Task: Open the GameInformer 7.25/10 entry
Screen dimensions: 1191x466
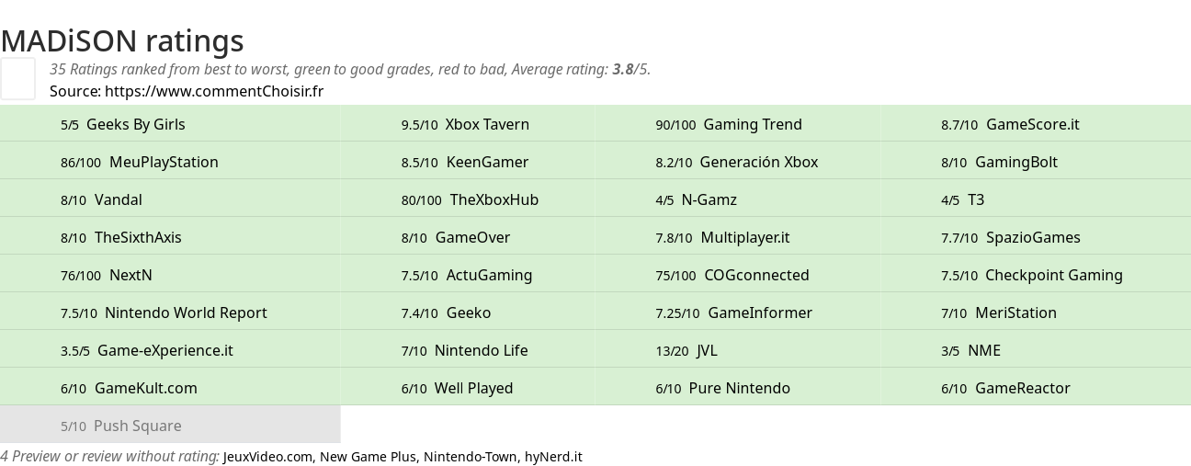Action: [738, 313]
